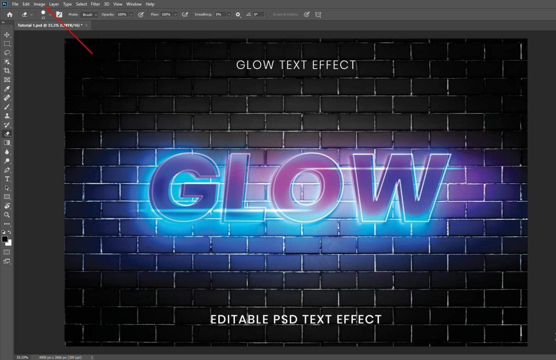Select the Frame tool
Viewport: 556px width, 360px height.
[x=7, y=80]
